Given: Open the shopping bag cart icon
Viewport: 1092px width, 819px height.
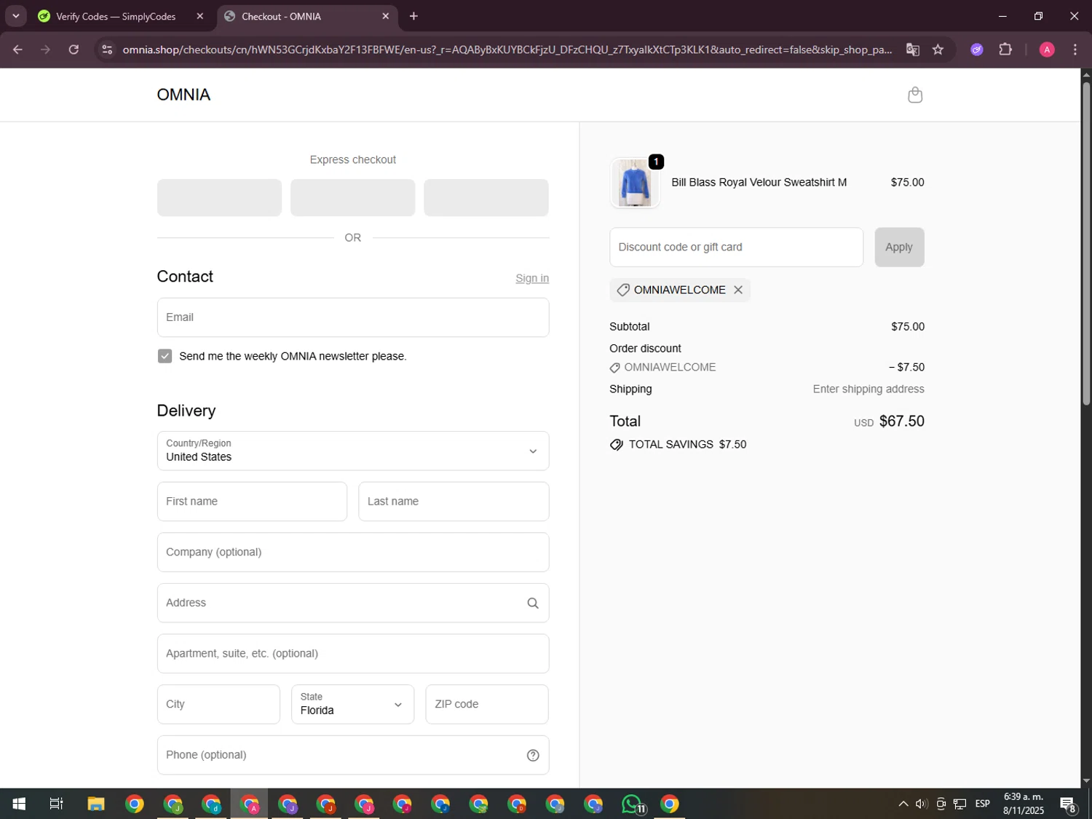Looking at the screenshot, I should click(915, 95).
